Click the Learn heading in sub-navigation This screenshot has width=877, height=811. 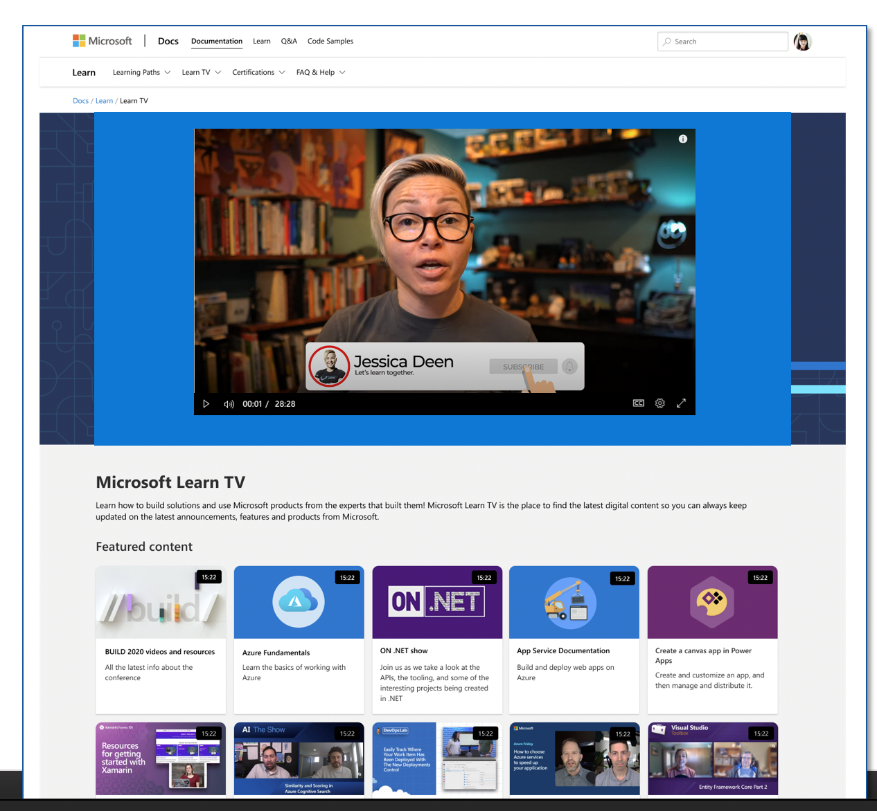(84, 73)
